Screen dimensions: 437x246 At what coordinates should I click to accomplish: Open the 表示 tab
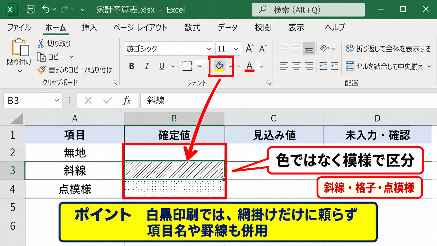pyautogui.click(x=296, y=27)
